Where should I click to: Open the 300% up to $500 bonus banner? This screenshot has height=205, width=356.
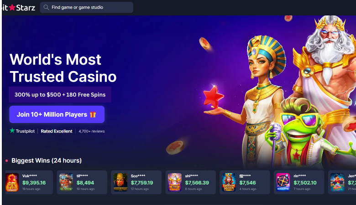60,94
